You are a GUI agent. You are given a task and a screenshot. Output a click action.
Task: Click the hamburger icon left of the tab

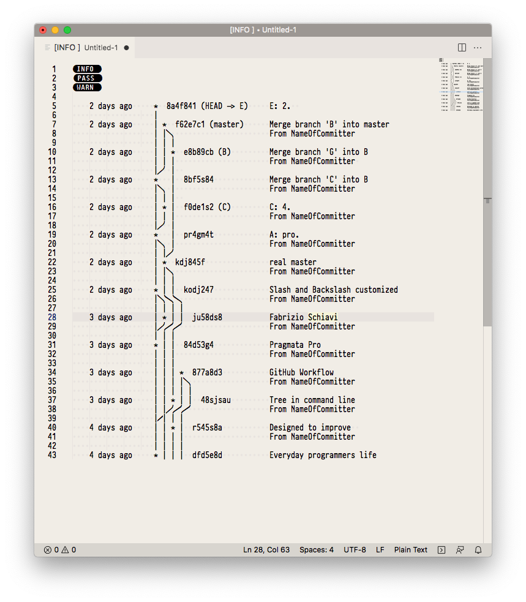click(47, 47)
